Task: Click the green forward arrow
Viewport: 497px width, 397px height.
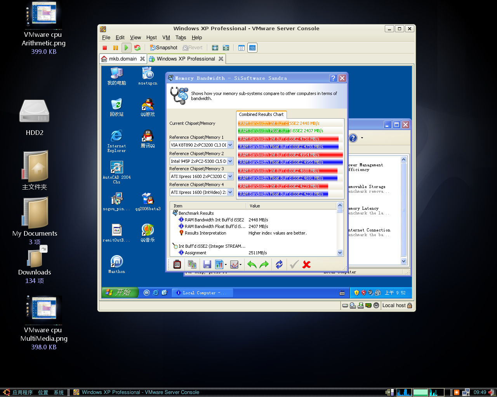Action: (264, 264)
